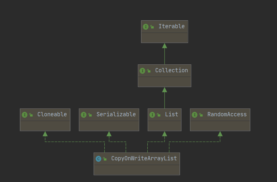Select the RandomAccess node label

(x=227, y=114)
